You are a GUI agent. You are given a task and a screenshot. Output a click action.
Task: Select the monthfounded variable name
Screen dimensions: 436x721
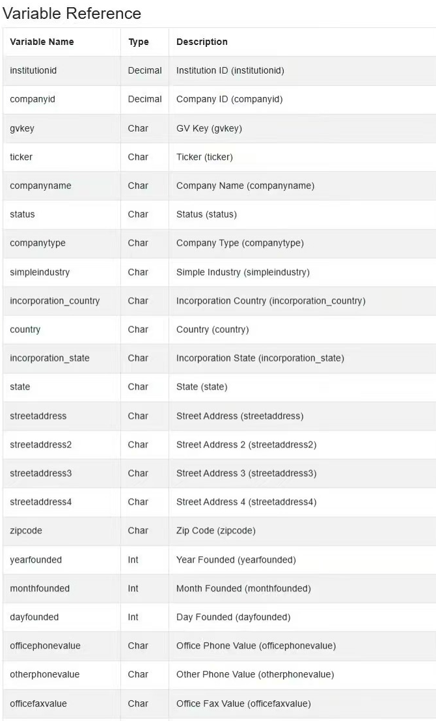pos(40,588)
